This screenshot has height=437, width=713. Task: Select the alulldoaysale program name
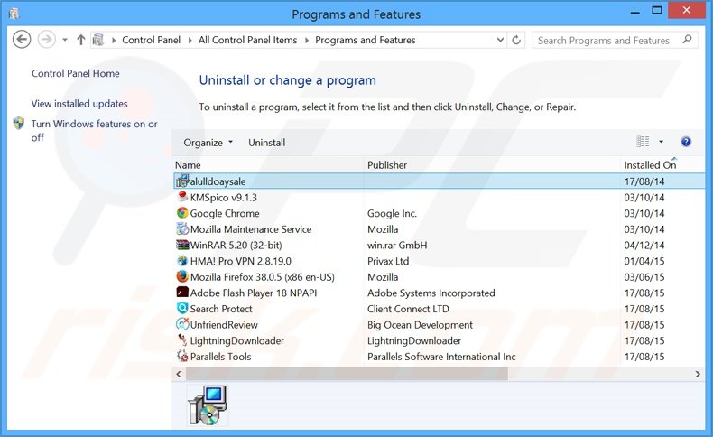tap(218, 181)
